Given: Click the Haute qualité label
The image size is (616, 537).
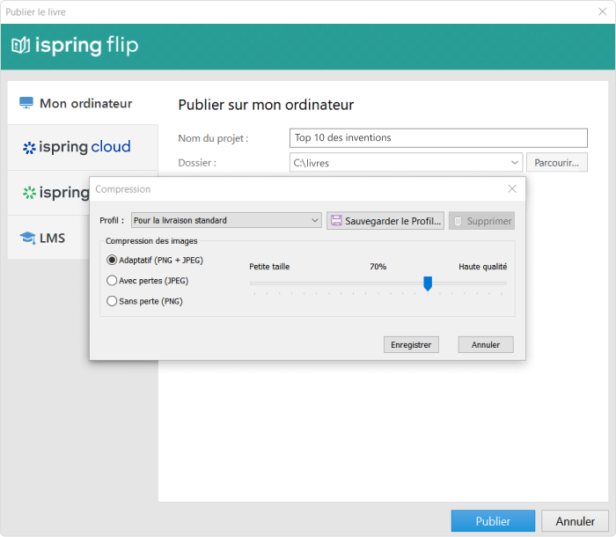Looking at the screenshot, I should [483, 267].
